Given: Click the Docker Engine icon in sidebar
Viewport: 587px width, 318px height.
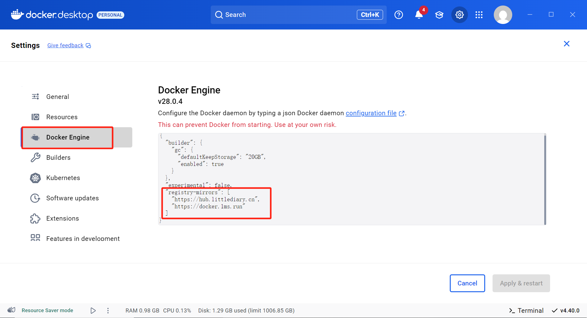Looking at the screenshot, I should click(x=35, y=137).
